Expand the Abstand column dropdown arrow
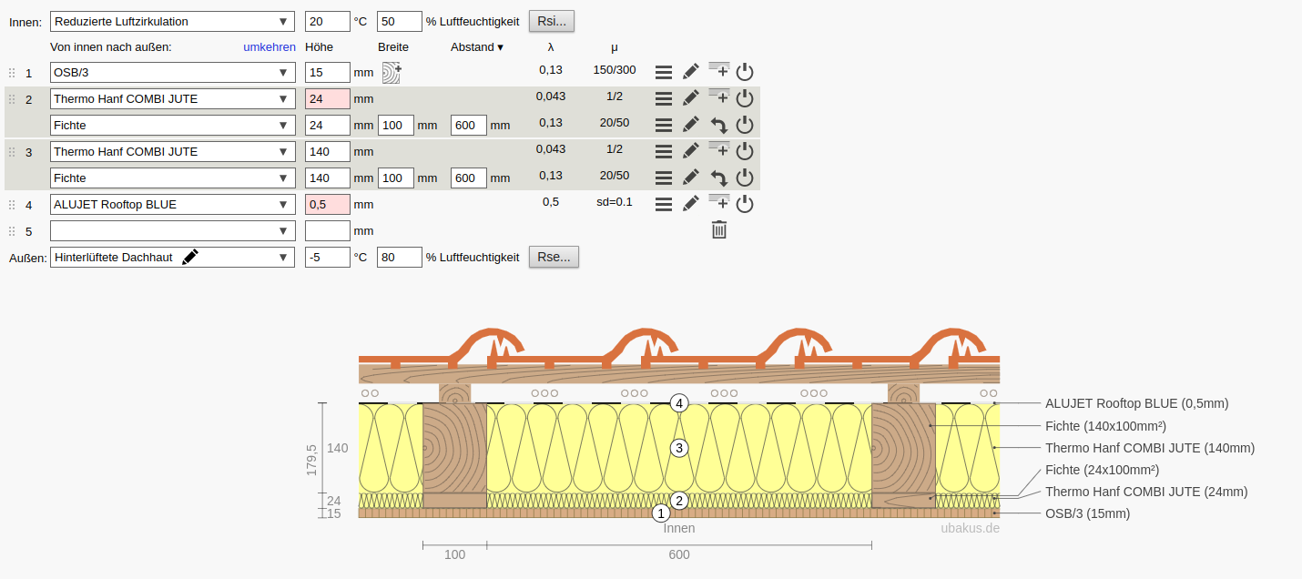This screenshot has width=1302, height=579. point(500,47)
